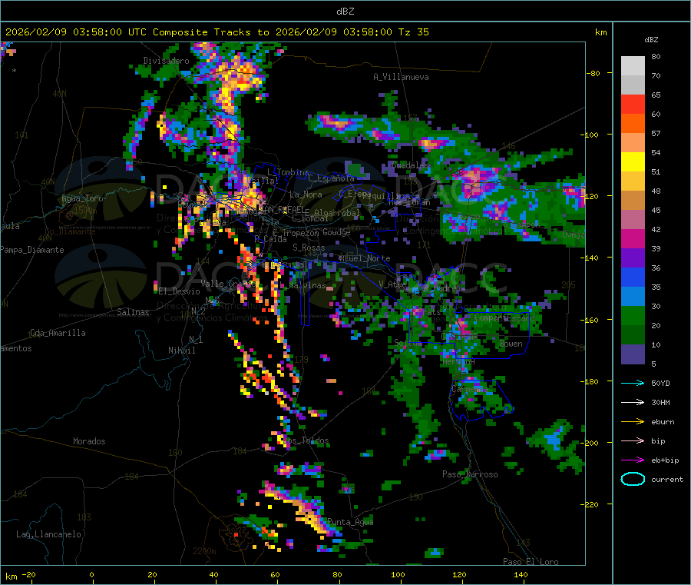Click the cyan 'current' ellipse legend symbol

pos(633,479)
